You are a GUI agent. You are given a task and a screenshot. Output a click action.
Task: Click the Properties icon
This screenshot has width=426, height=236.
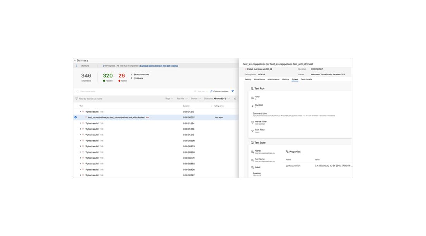pyautogui.click(x=287, y=152)
